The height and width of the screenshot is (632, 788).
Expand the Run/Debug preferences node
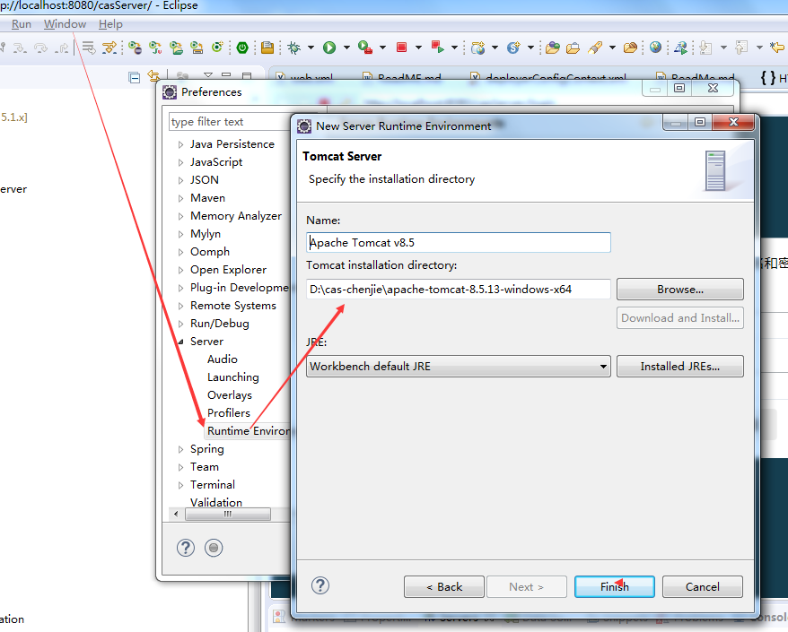coord(181,324)
